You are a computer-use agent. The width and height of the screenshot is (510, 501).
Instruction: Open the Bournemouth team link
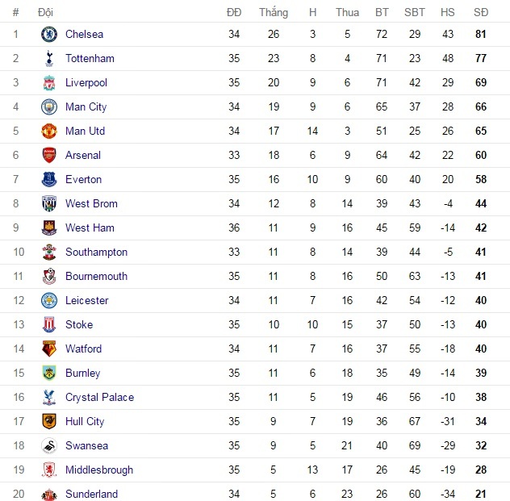[96, 277]
